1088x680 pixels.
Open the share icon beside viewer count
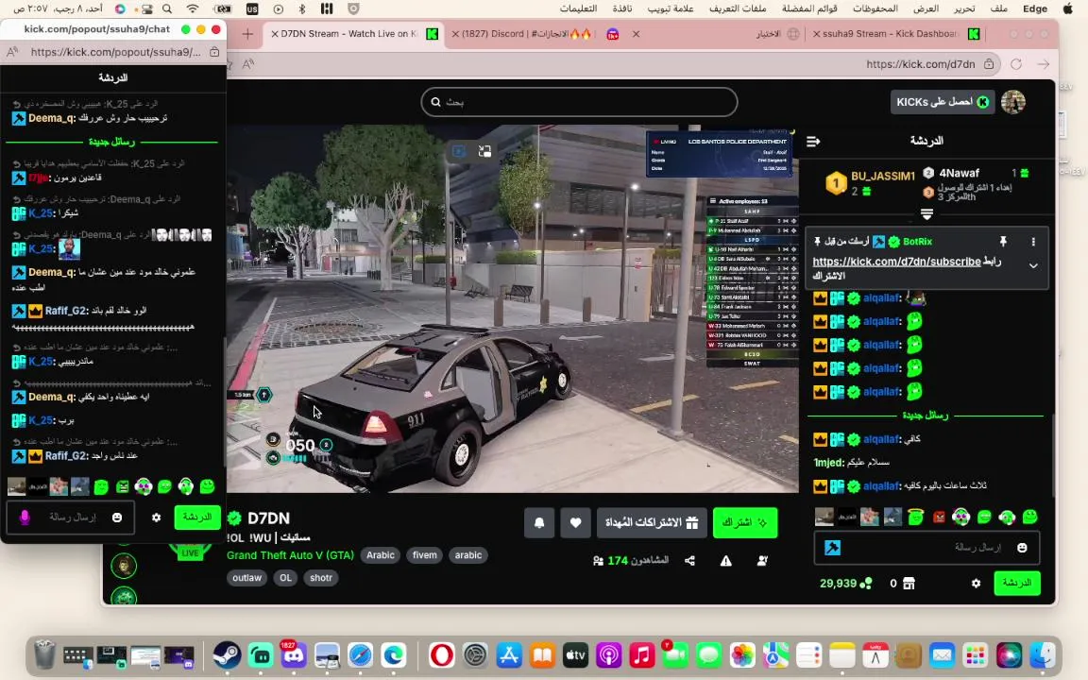click(689, 561)
